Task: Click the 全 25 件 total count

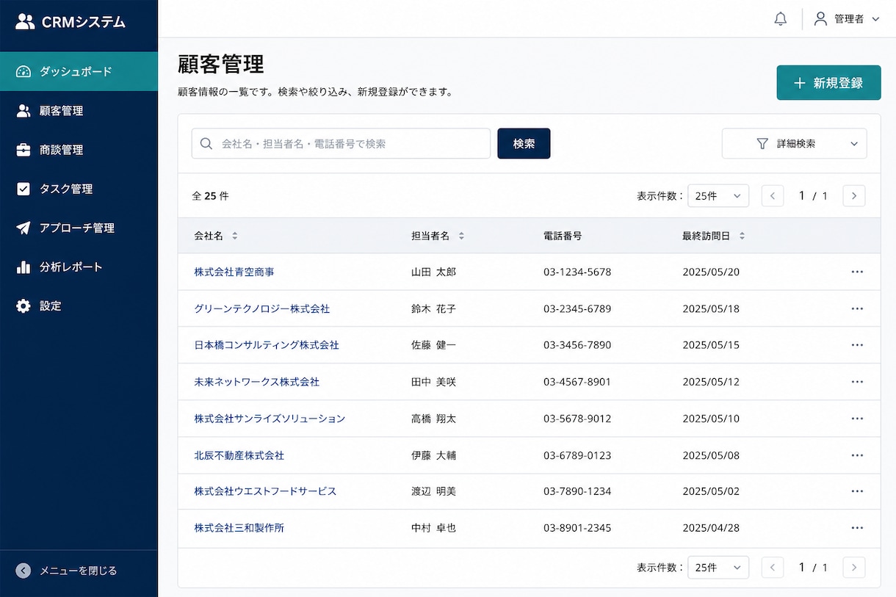Action: 210,196
